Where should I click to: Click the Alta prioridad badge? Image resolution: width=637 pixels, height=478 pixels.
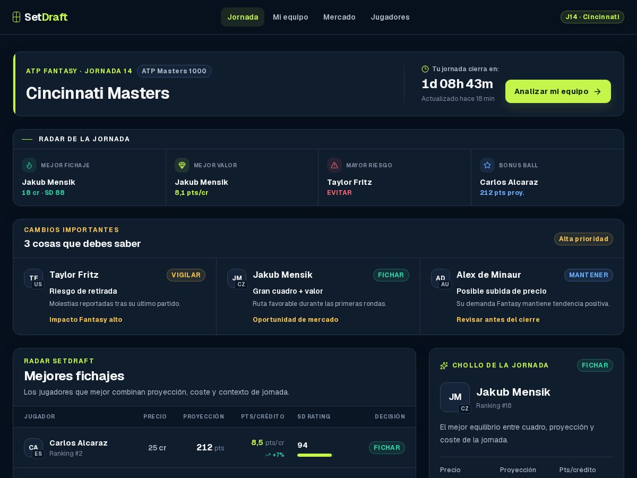pos(583,239)
